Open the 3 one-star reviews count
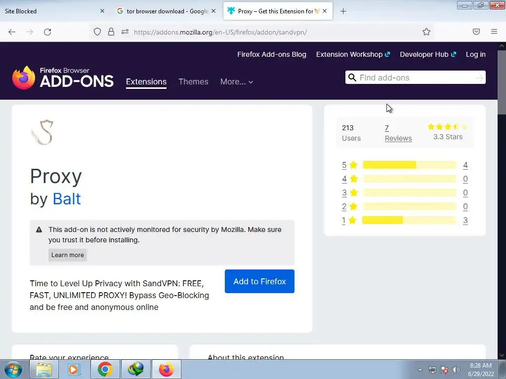 pyautogui.click(x=465, y=220)
